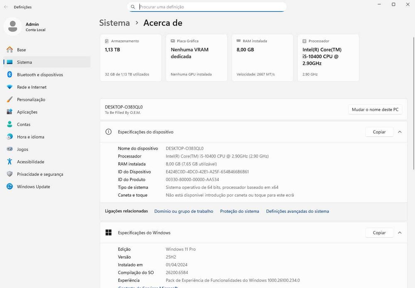Click the Acessibilidade figure icon
415x288 pixels.
(x=10, y=162)
